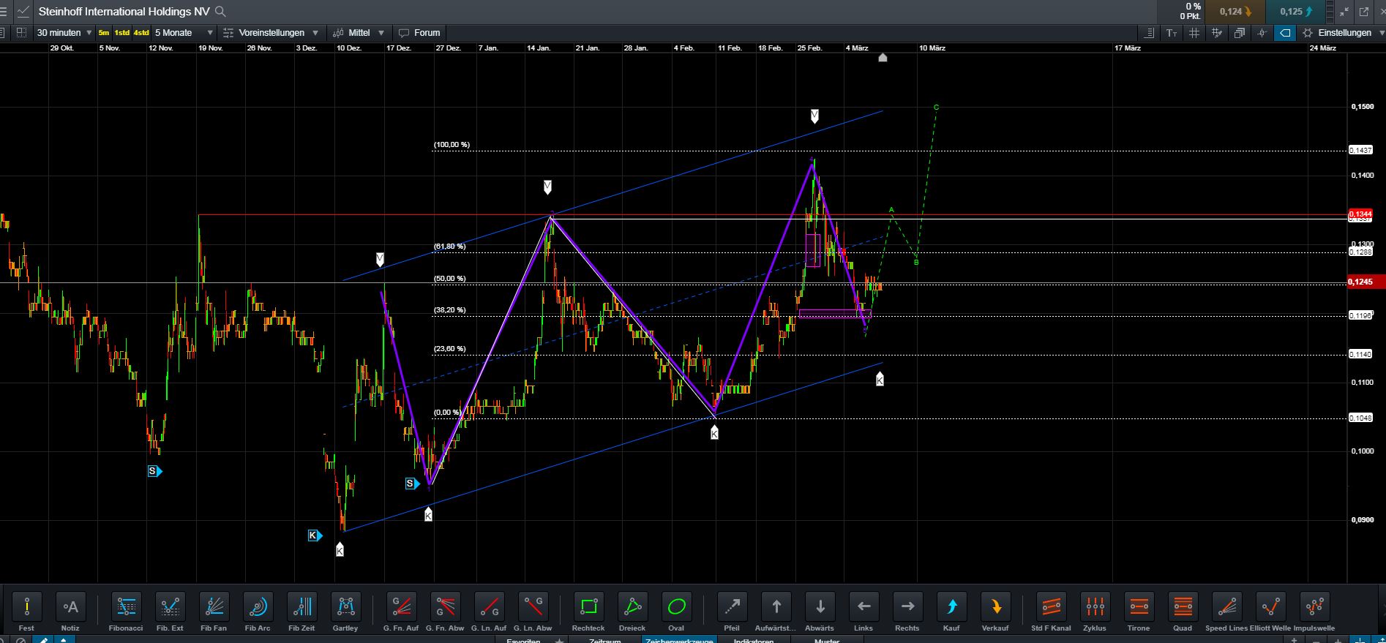Choose the Fib Zeit tool
1386x643 pixels.
(x=301, y=606)
